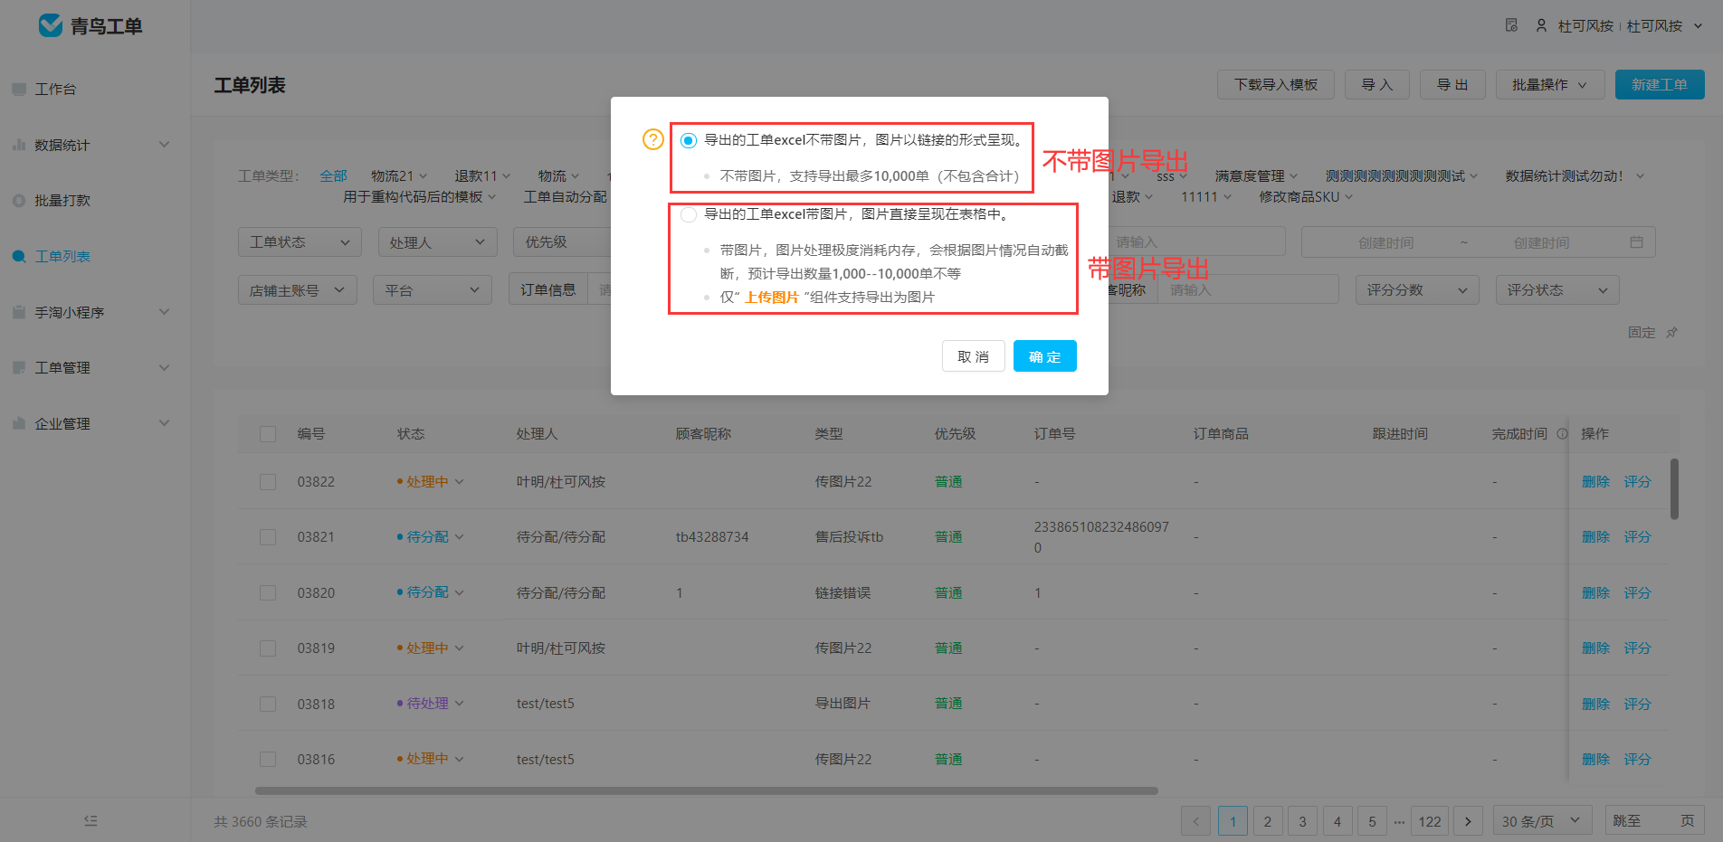Expand the 企业管理 sidebar menu
The height and width of the screenshot is (842, 1723).
click(164, 423)
